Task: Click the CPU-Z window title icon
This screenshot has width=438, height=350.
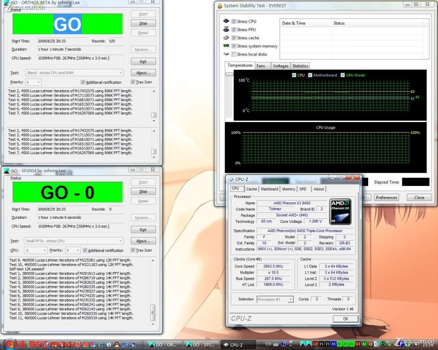Action: coord(231,179)
